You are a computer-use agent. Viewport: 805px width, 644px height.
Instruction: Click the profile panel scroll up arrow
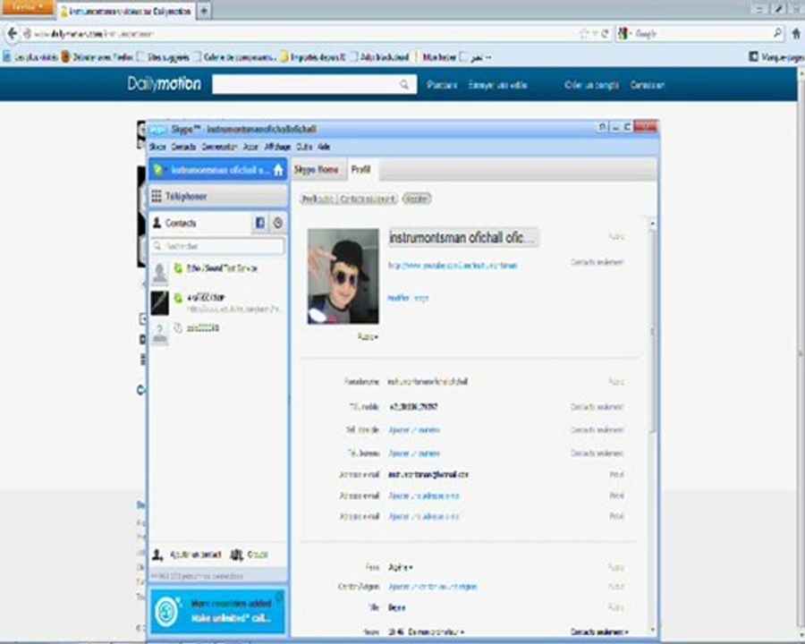[653, 223]
